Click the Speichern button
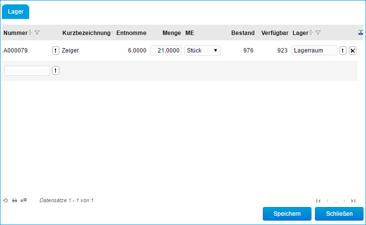The width and height of the screenshot is (366, 225). (x=287, y=214)
